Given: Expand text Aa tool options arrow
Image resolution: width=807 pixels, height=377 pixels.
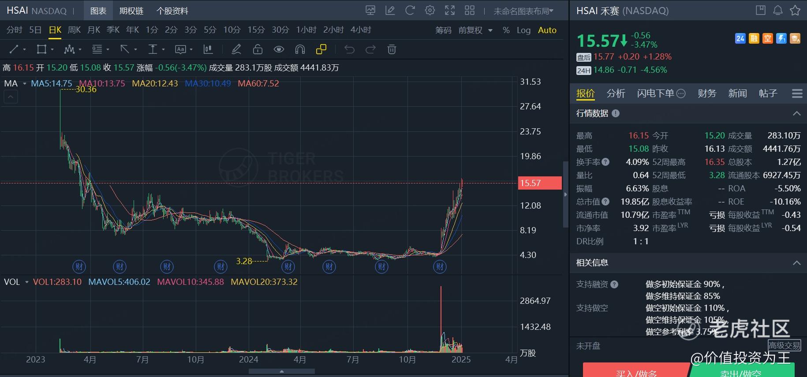Looking at the screenshot, I should click(191, 50).
